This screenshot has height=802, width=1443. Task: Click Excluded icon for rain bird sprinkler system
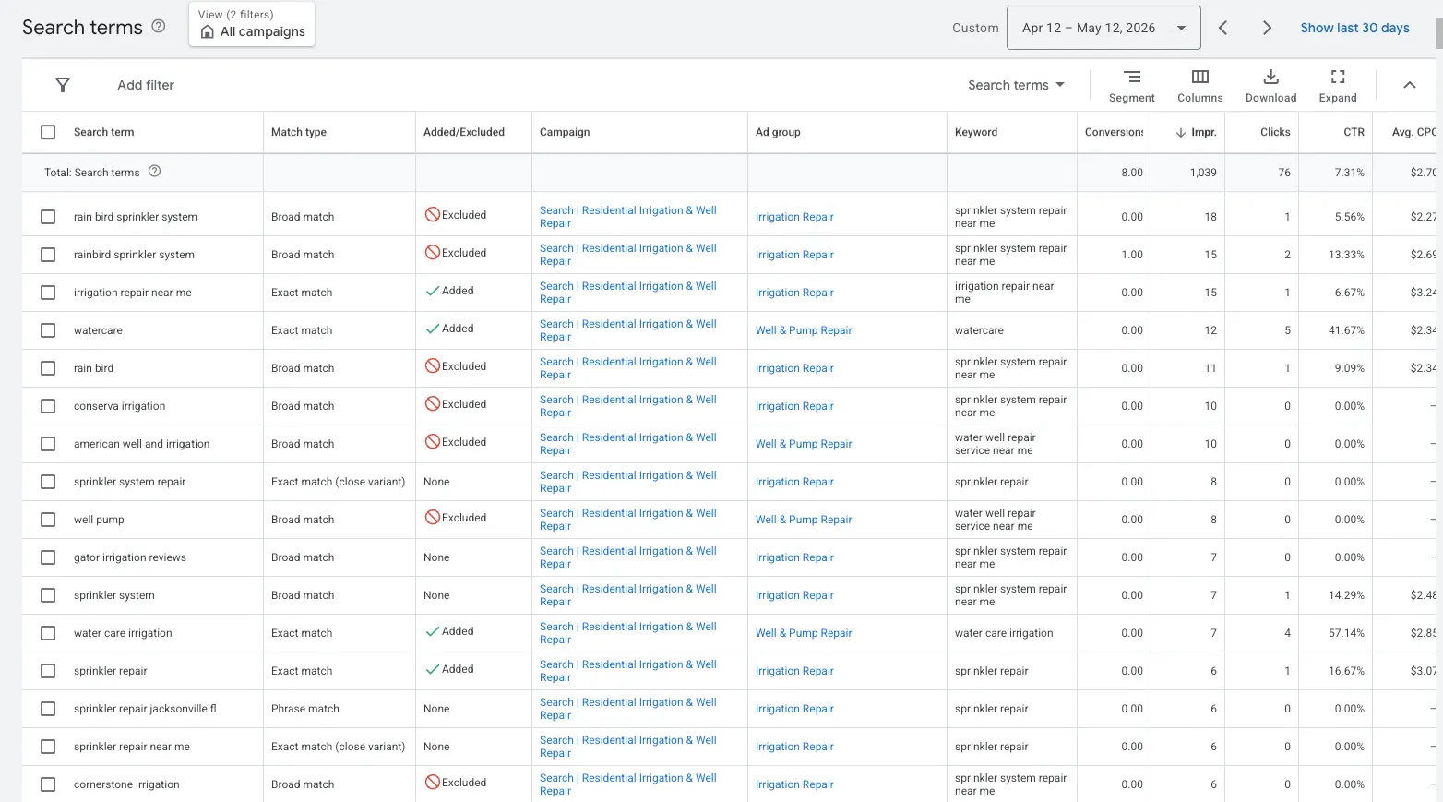pos(432,214)
